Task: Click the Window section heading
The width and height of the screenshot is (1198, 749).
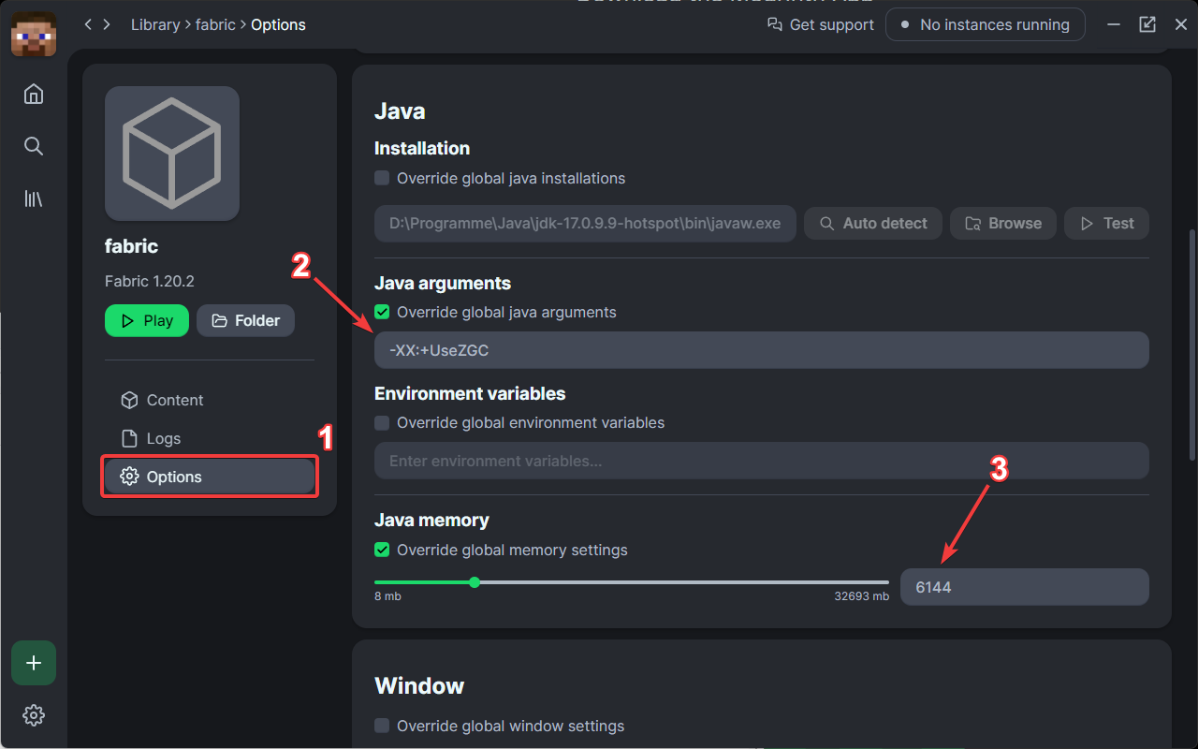Action: 419,685
